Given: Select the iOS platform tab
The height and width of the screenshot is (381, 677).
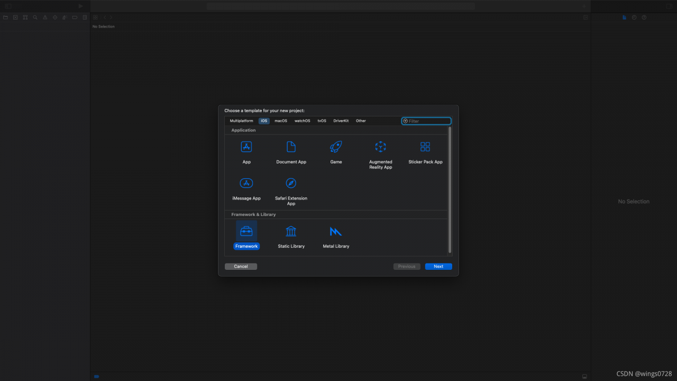Looking at the screenshot, I should coord(264,121).
